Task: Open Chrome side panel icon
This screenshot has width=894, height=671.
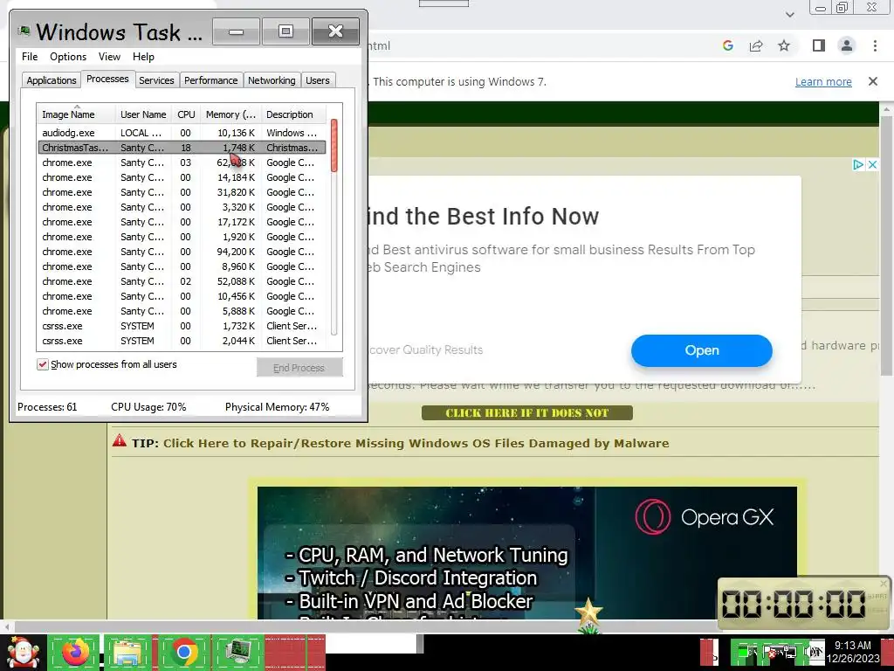Action: (x=819, y=45)
